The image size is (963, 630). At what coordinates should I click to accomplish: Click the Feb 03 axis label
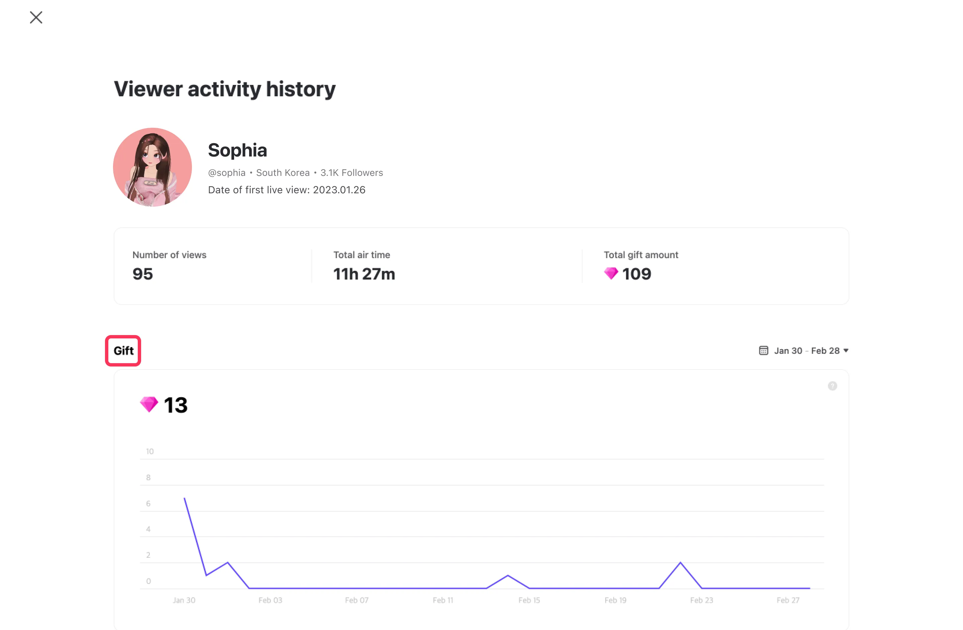tap(270, 600)
